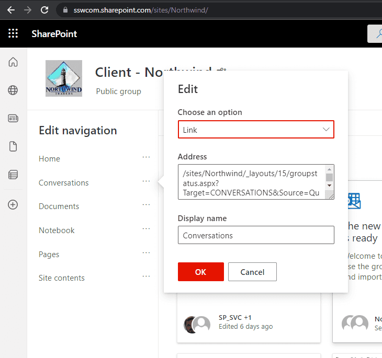Click the Display name text field
The height and width of the screenshot is (358, 382).
click(x=255, y=235)
